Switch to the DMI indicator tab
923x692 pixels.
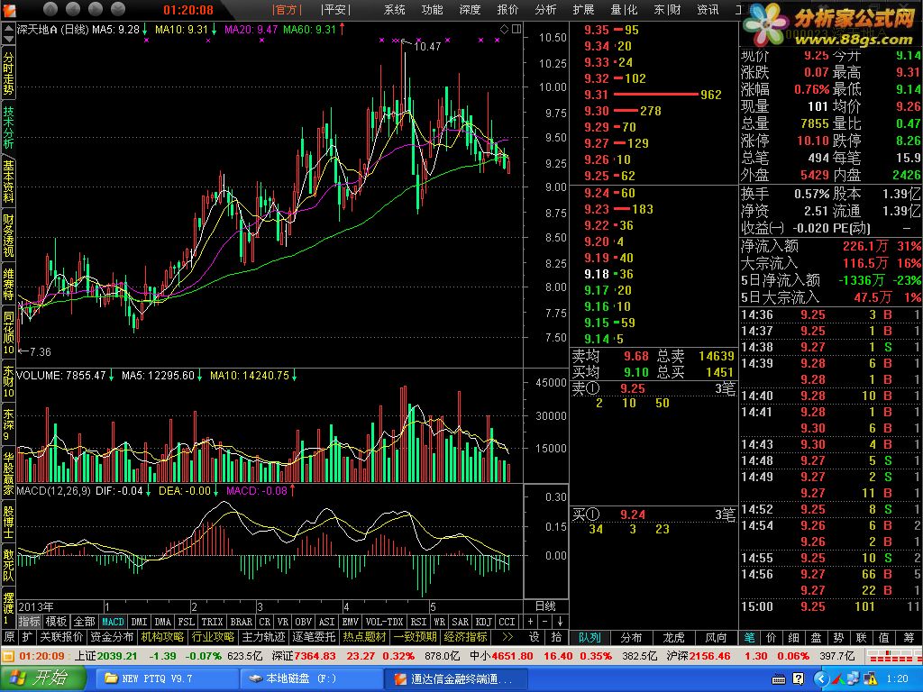click(139, 622)
